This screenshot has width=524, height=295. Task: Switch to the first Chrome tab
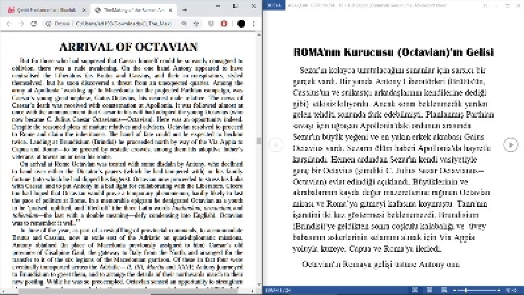46,10
